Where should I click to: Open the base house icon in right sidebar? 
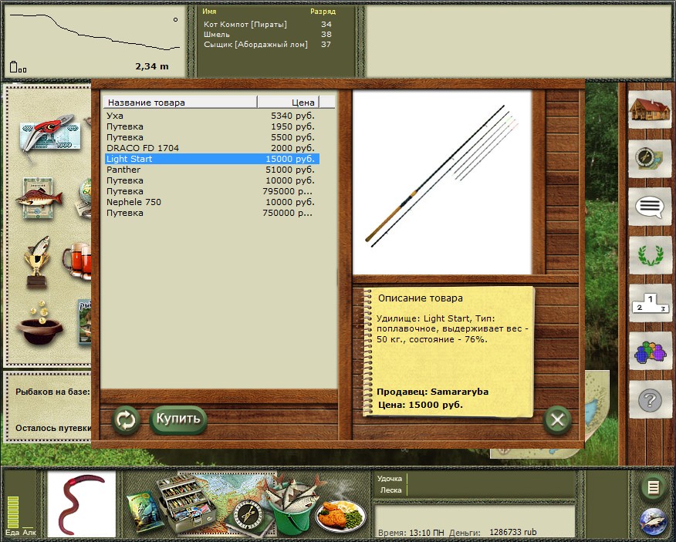click(648, 109)
